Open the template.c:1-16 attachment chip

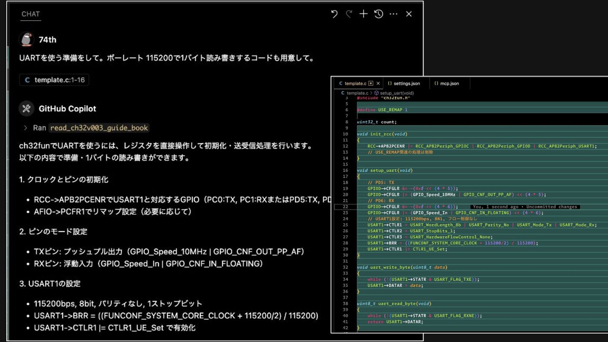click(54, 80)
